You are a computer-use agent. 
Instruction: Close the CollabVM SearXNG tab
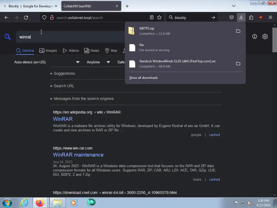(117, 6)
